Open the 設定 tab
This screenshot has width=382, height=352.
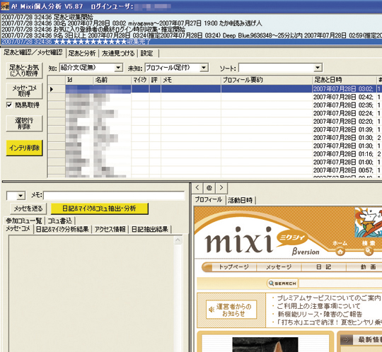coord(147,53)
